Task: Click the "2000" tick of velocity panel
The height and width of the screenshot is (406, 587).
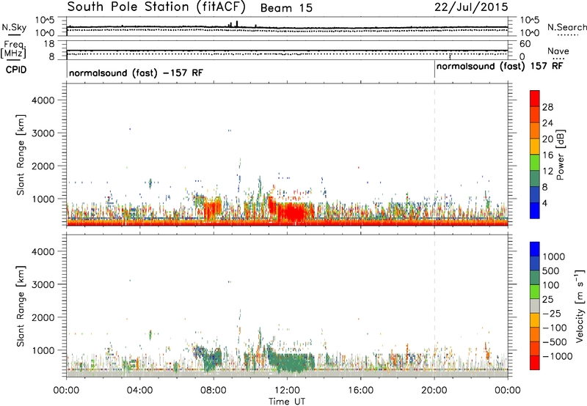Action: (x=43, y=317)
